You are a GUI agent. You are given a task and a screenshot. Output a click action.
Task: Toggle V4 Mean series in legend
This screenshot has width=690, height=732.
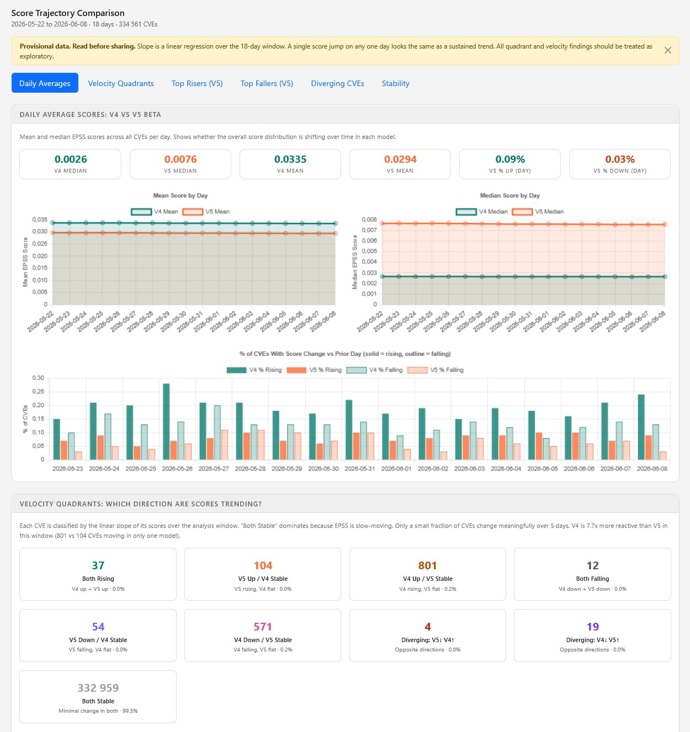(x=154, y=212)
